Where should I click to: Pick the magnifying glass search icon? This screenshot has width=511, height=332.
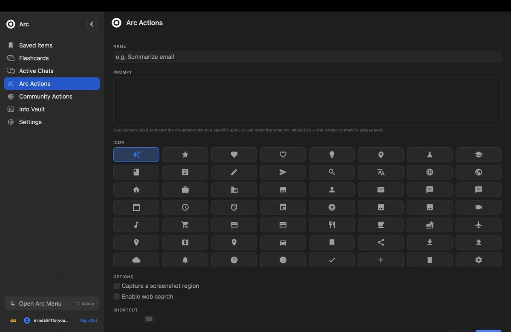332,172
